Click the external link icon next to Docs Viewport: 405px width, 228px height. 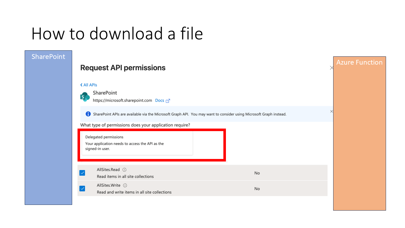tap(168, 101)
